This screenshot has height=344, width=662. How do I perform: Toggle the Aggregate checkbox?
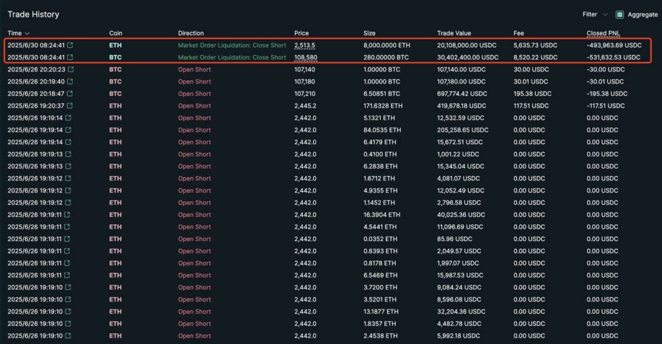click(x=619, y=14)
